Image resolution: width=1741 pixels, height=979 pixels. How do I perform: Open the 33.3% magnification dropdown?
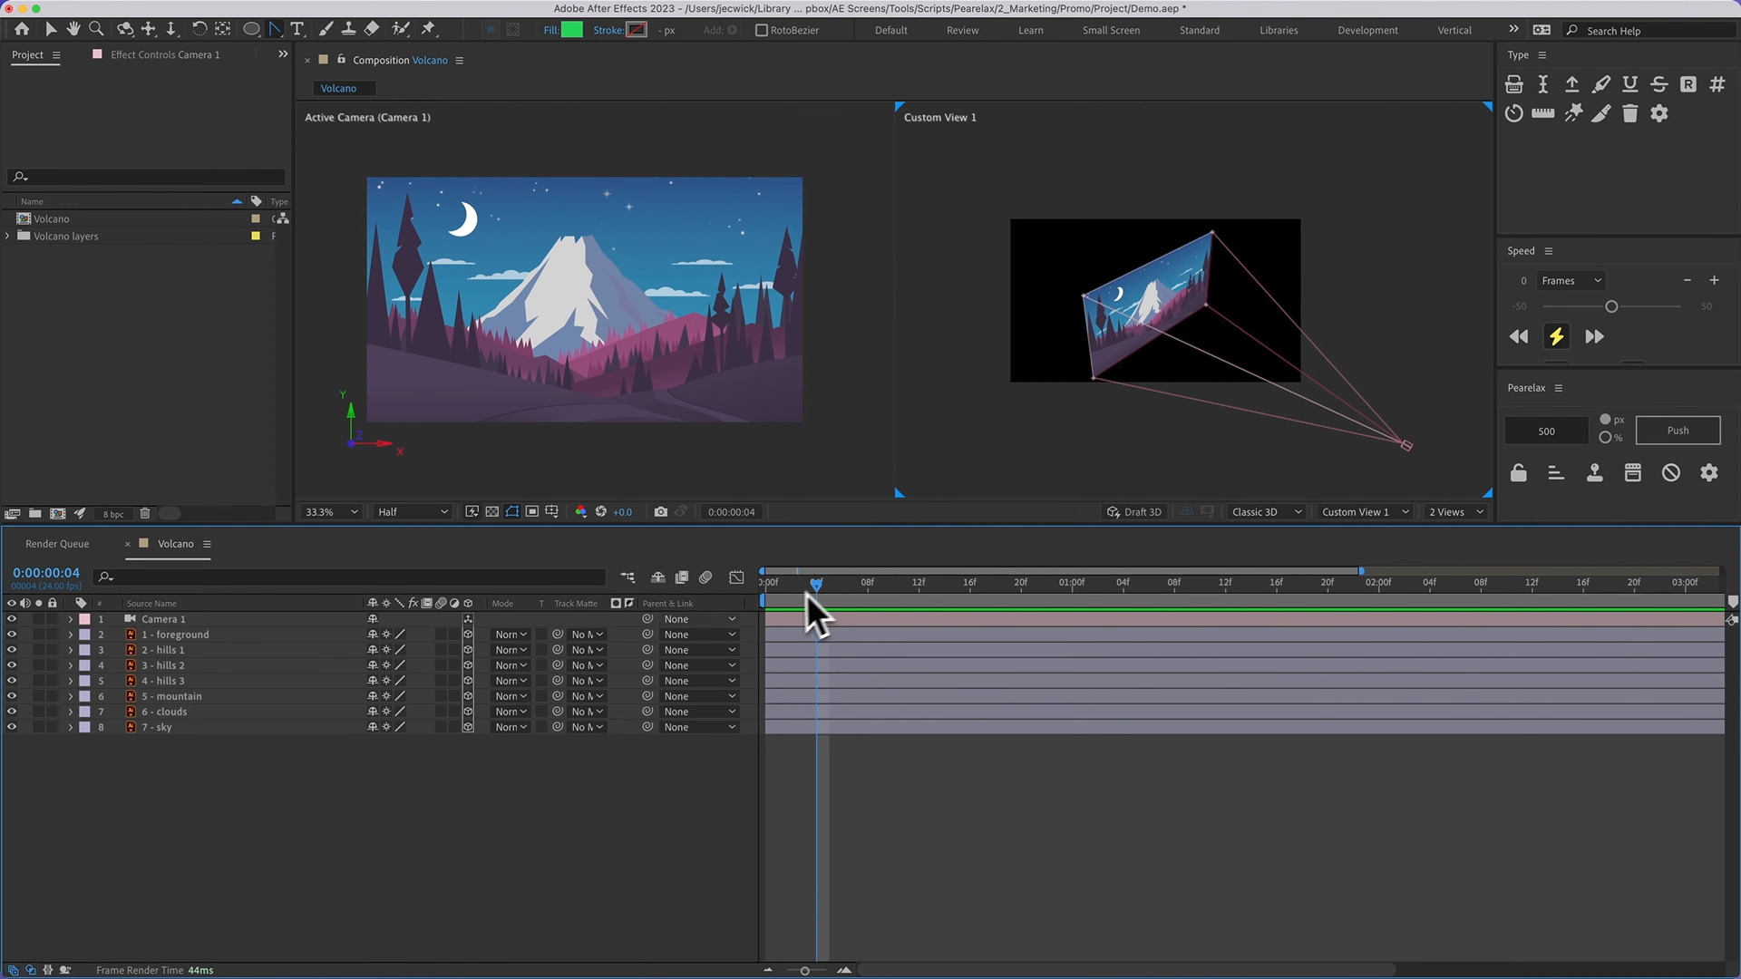(331, 512)
